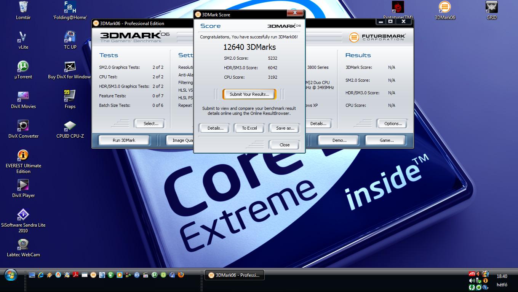Launch DivX Player from the desktop
This screenshot has width=518, height=292.
23,189
